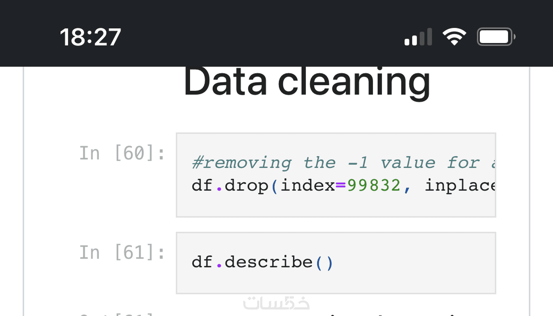The height and width of the screenshot is (316, 553).
Task: Tap the Arabic watermark logo
Action: 276,303
